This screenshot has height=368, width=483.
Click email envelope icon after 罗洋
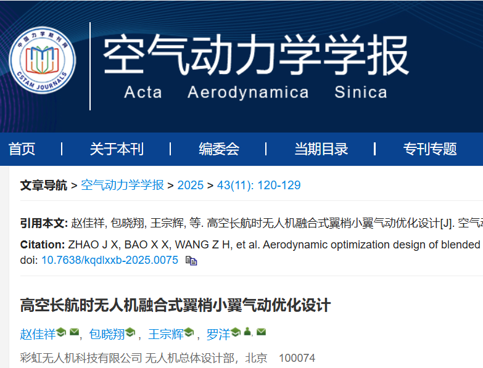pyautogui.click(x=261, y=333)
